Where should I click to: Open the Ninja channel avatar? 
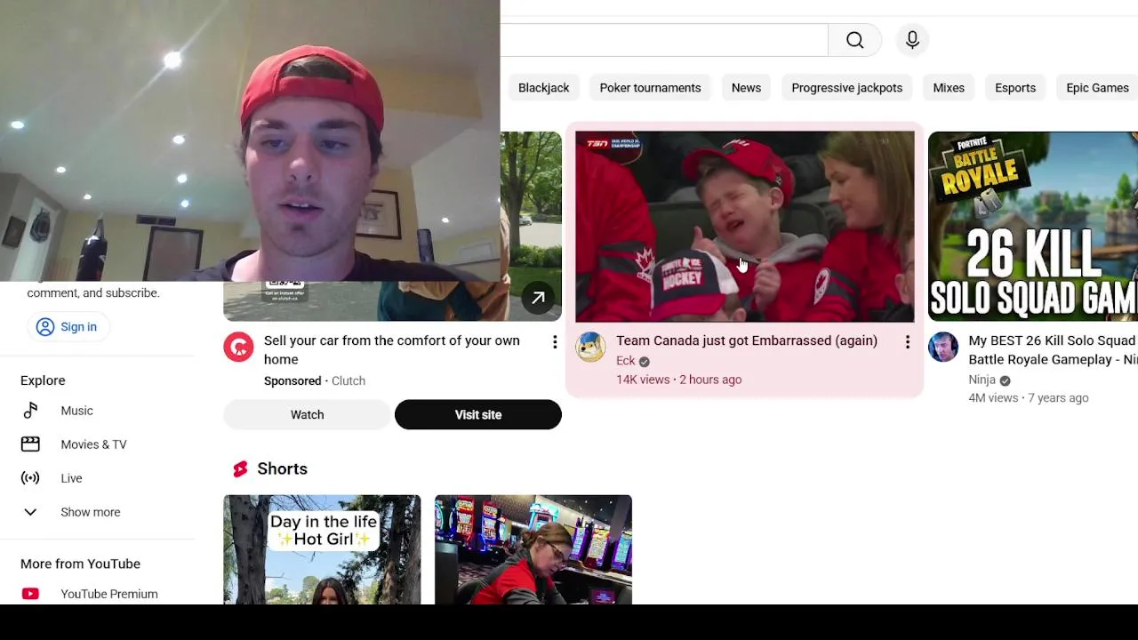coord(943,348)
